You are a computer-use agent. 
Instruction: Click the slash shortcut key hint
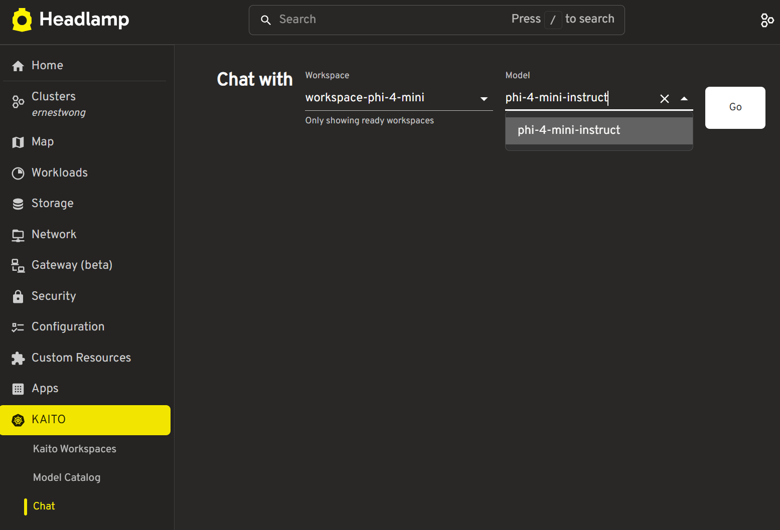coord(553,20)
